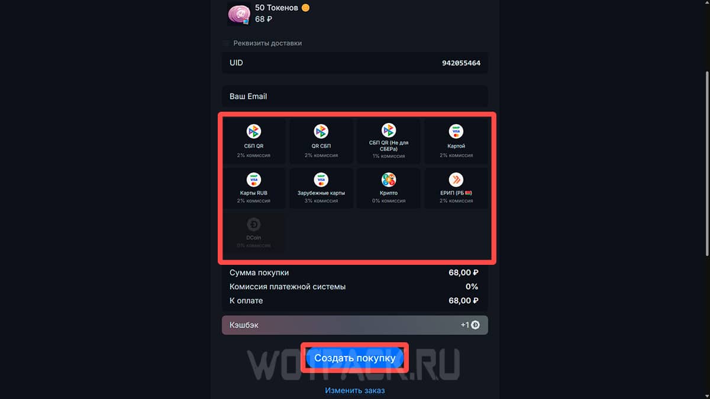Screen dimensions: 710x399
Task: Click the 50 Токенов product title
Action: [x=276, y=8]
